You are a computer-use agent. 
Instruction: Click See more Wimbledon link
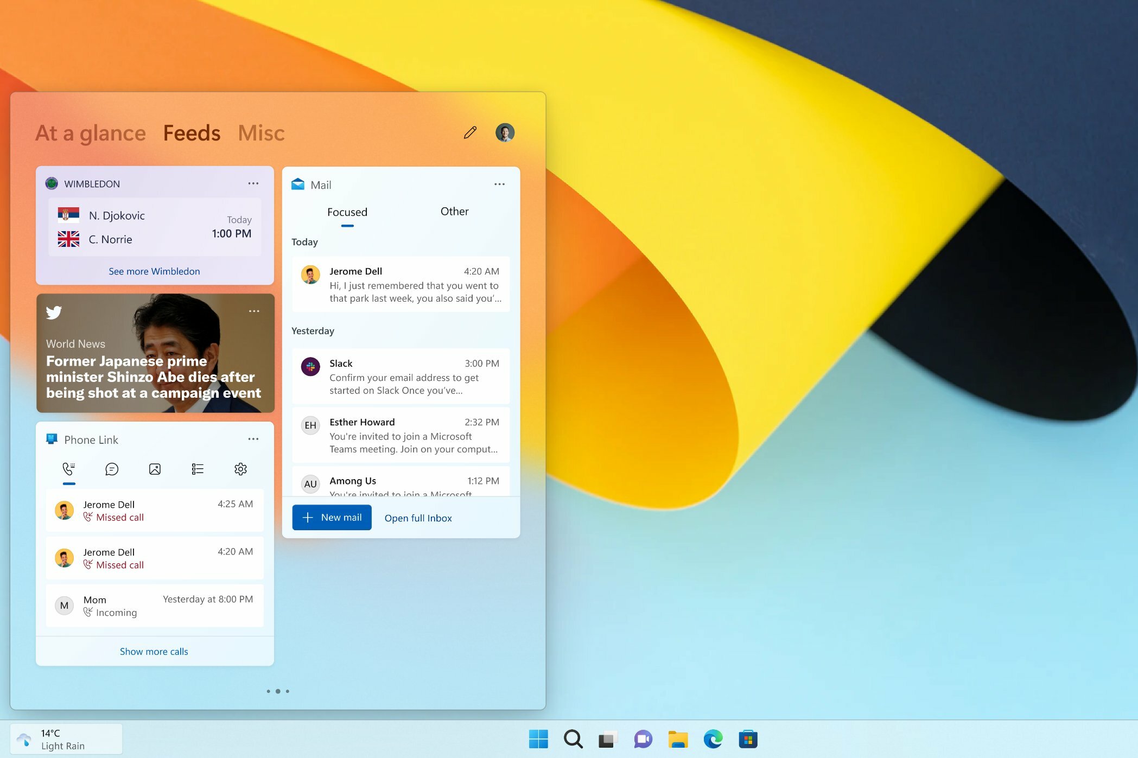(x=154, y=271)
